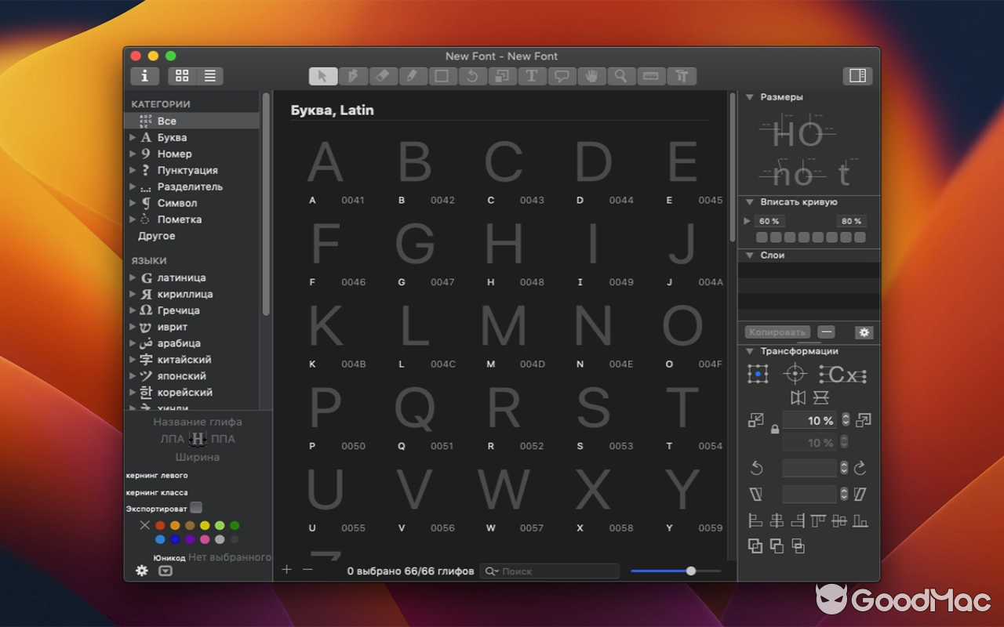Image resolution: width=1004 pixels, height=627 pixels.
Task: Select the Все category in sidebar
Action: coord(166,121)
